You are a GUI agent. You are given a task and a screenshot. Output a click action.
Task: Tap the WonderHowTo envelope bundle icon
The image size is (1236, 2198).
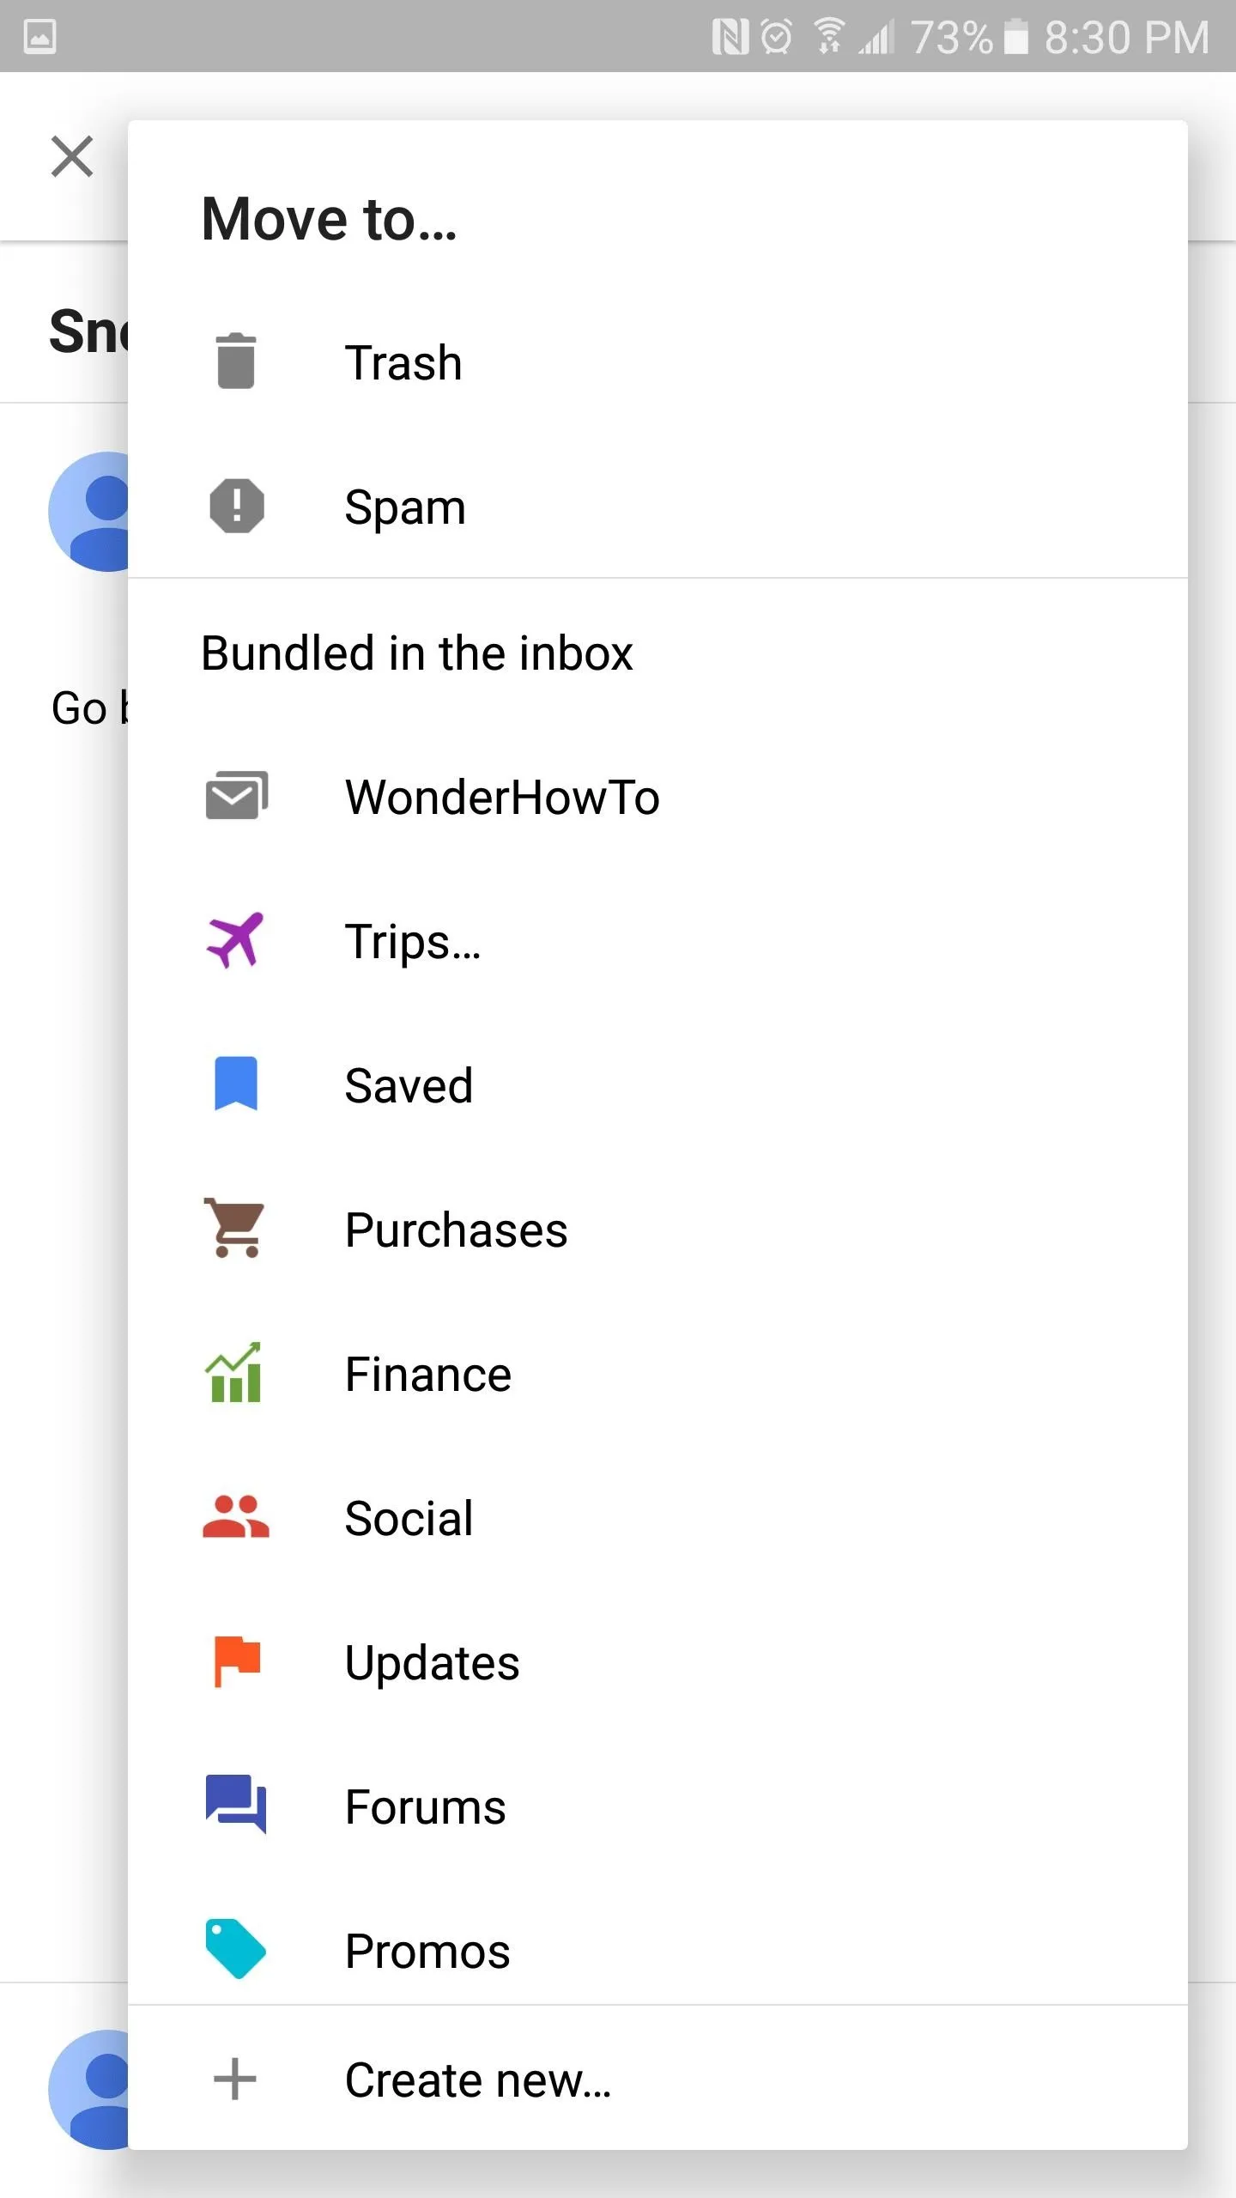point(236,795)
